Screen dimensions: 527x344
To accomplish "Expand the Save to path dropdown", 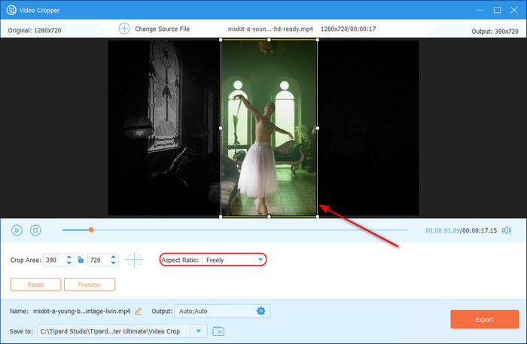I will [x=199, y=330].
